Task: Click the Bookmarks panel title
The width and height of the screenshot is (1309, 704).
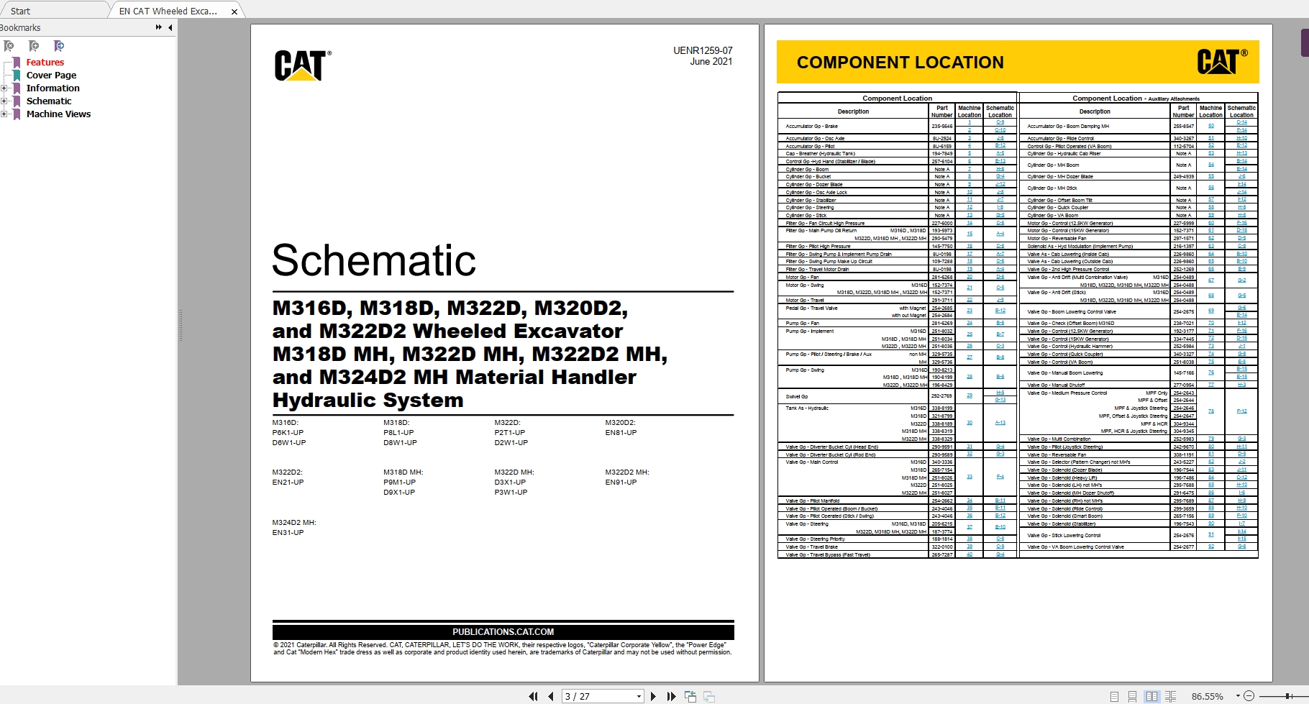Action: click(20, 27)
